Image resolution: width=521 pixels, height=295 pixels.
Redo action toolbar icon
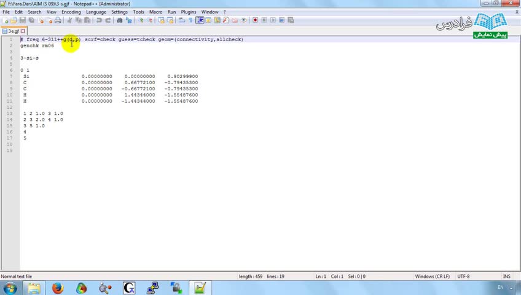[x=108, y=21]
